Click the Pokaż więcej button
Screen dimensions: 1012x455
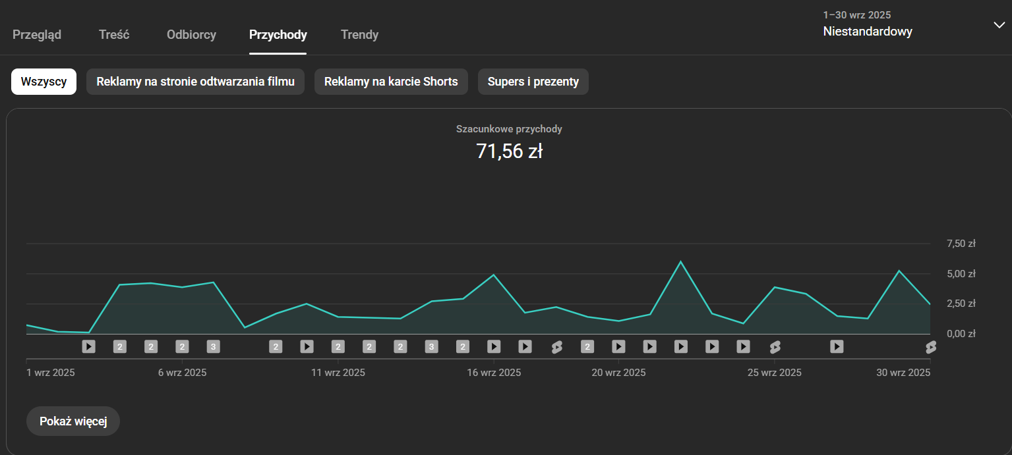73,421
